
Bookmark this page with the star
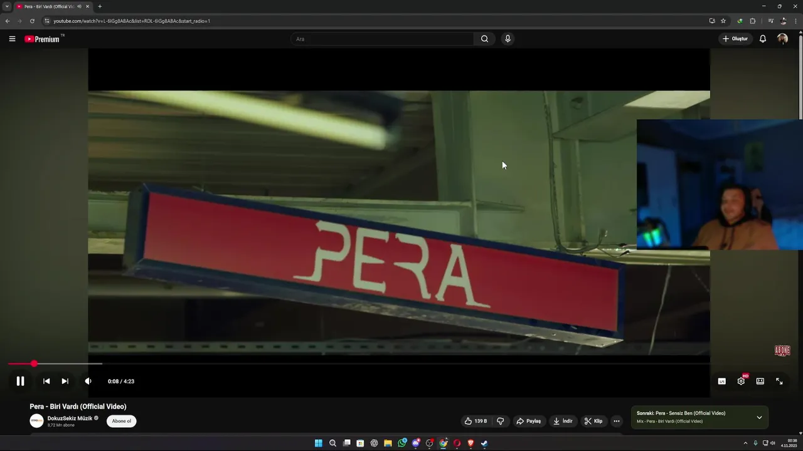click(723, 21)
